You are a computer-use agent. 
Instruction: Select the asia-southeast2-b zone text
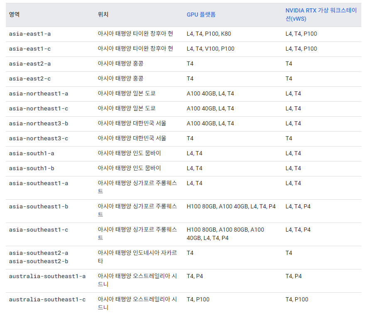(x=39, y=262)
